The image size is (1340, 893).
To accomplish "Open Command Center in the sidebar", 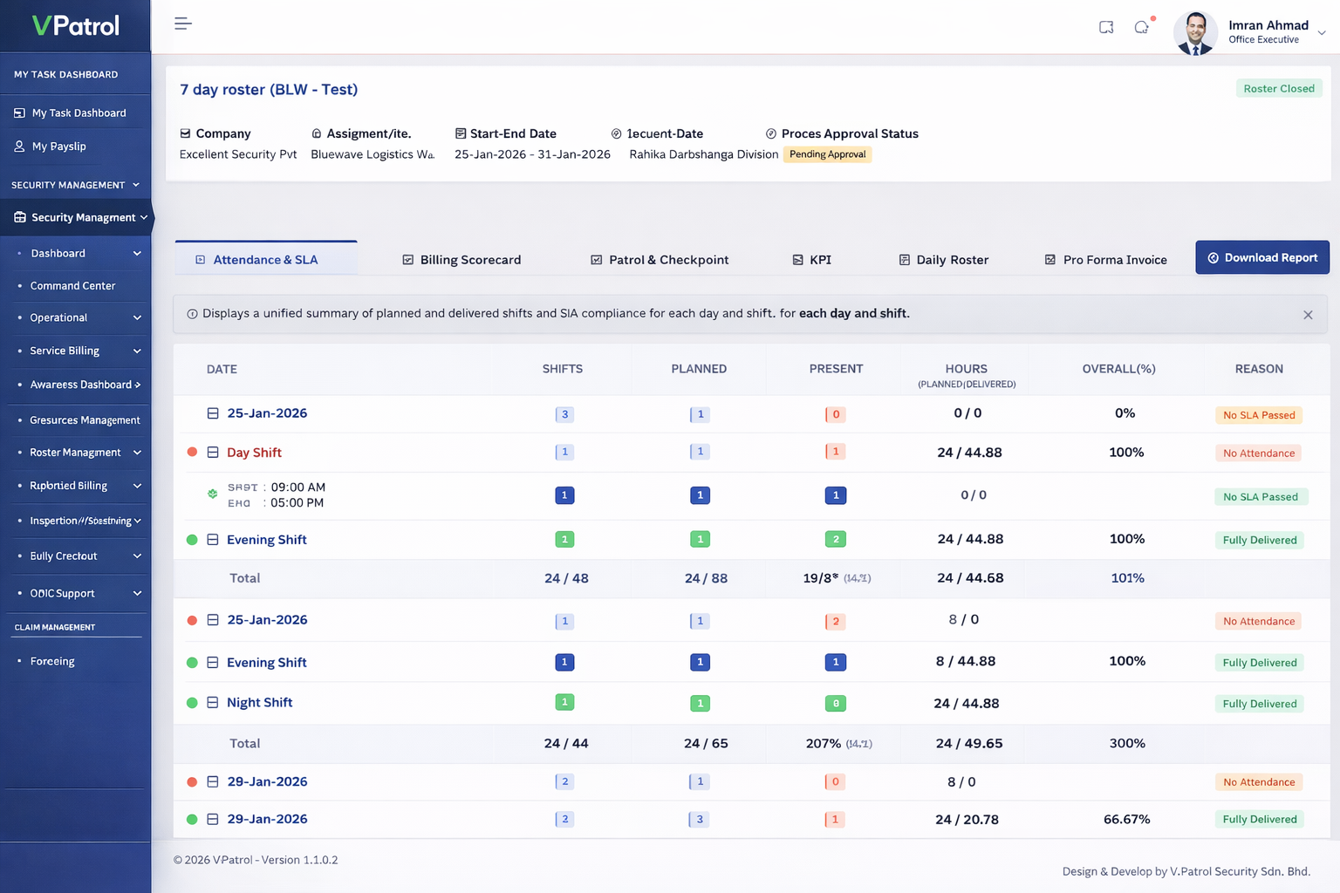I will pyautogui.click(x=72, y=286).
